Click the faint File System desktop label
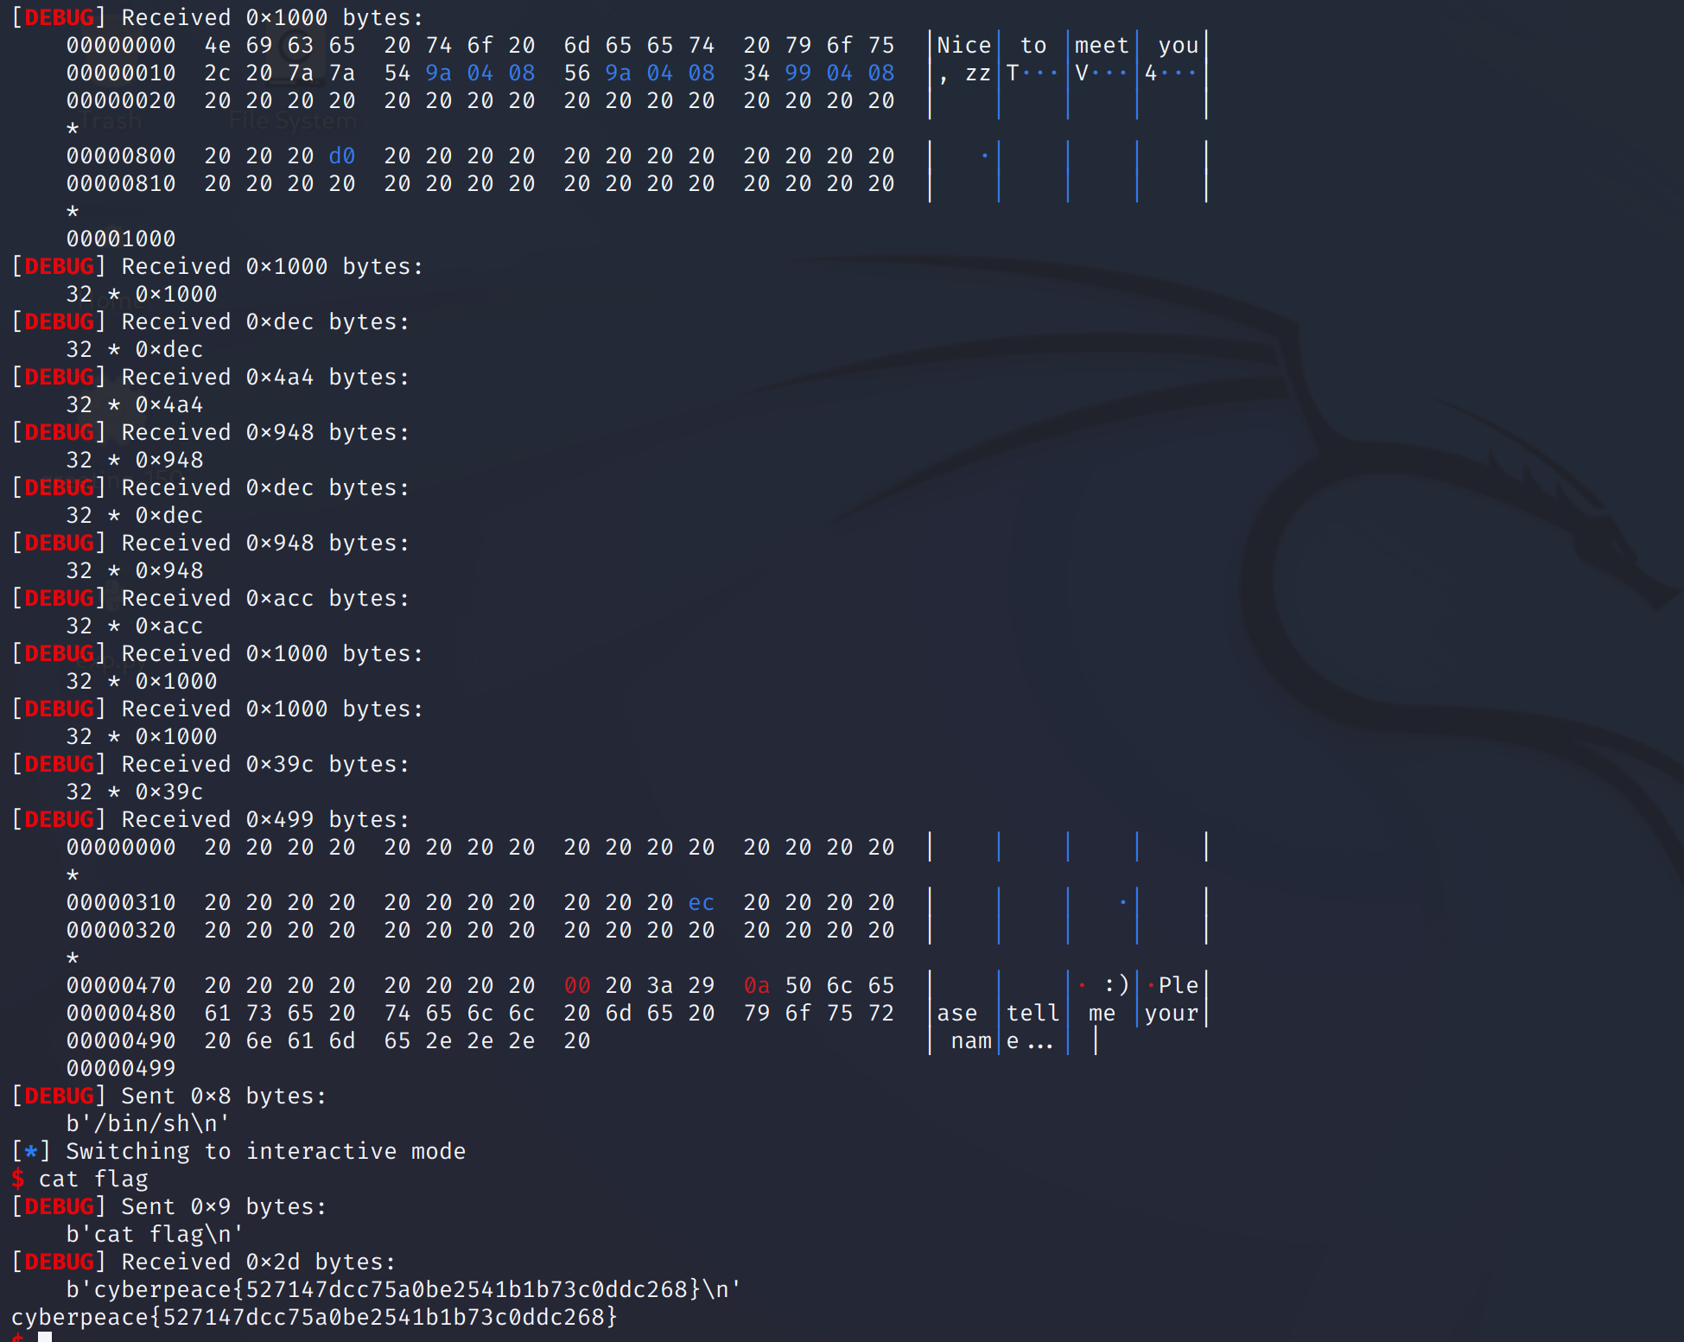Image resolution: width=1684 pixels, height=1342 pixels. click(x=293, y=122)
